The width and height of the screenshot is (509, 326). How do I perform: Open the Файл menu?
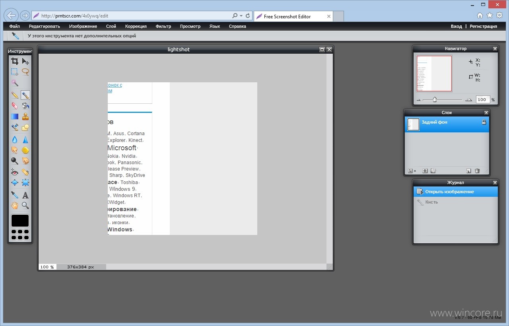pos(15,26)
